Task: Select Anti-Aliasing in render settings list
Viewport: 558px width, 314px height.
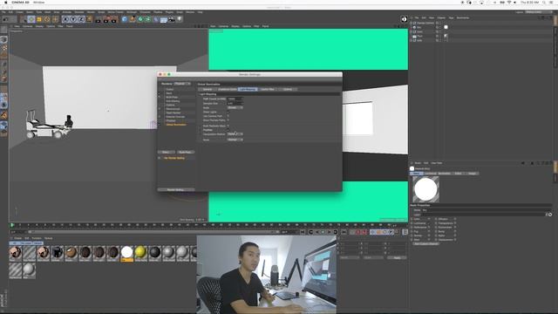Action: click(x=173, y=101)
